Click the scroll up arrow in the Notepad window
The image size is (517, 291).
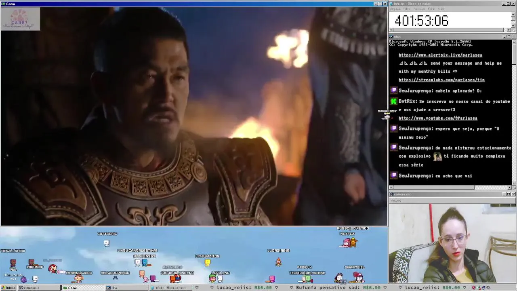coord(513,14)
